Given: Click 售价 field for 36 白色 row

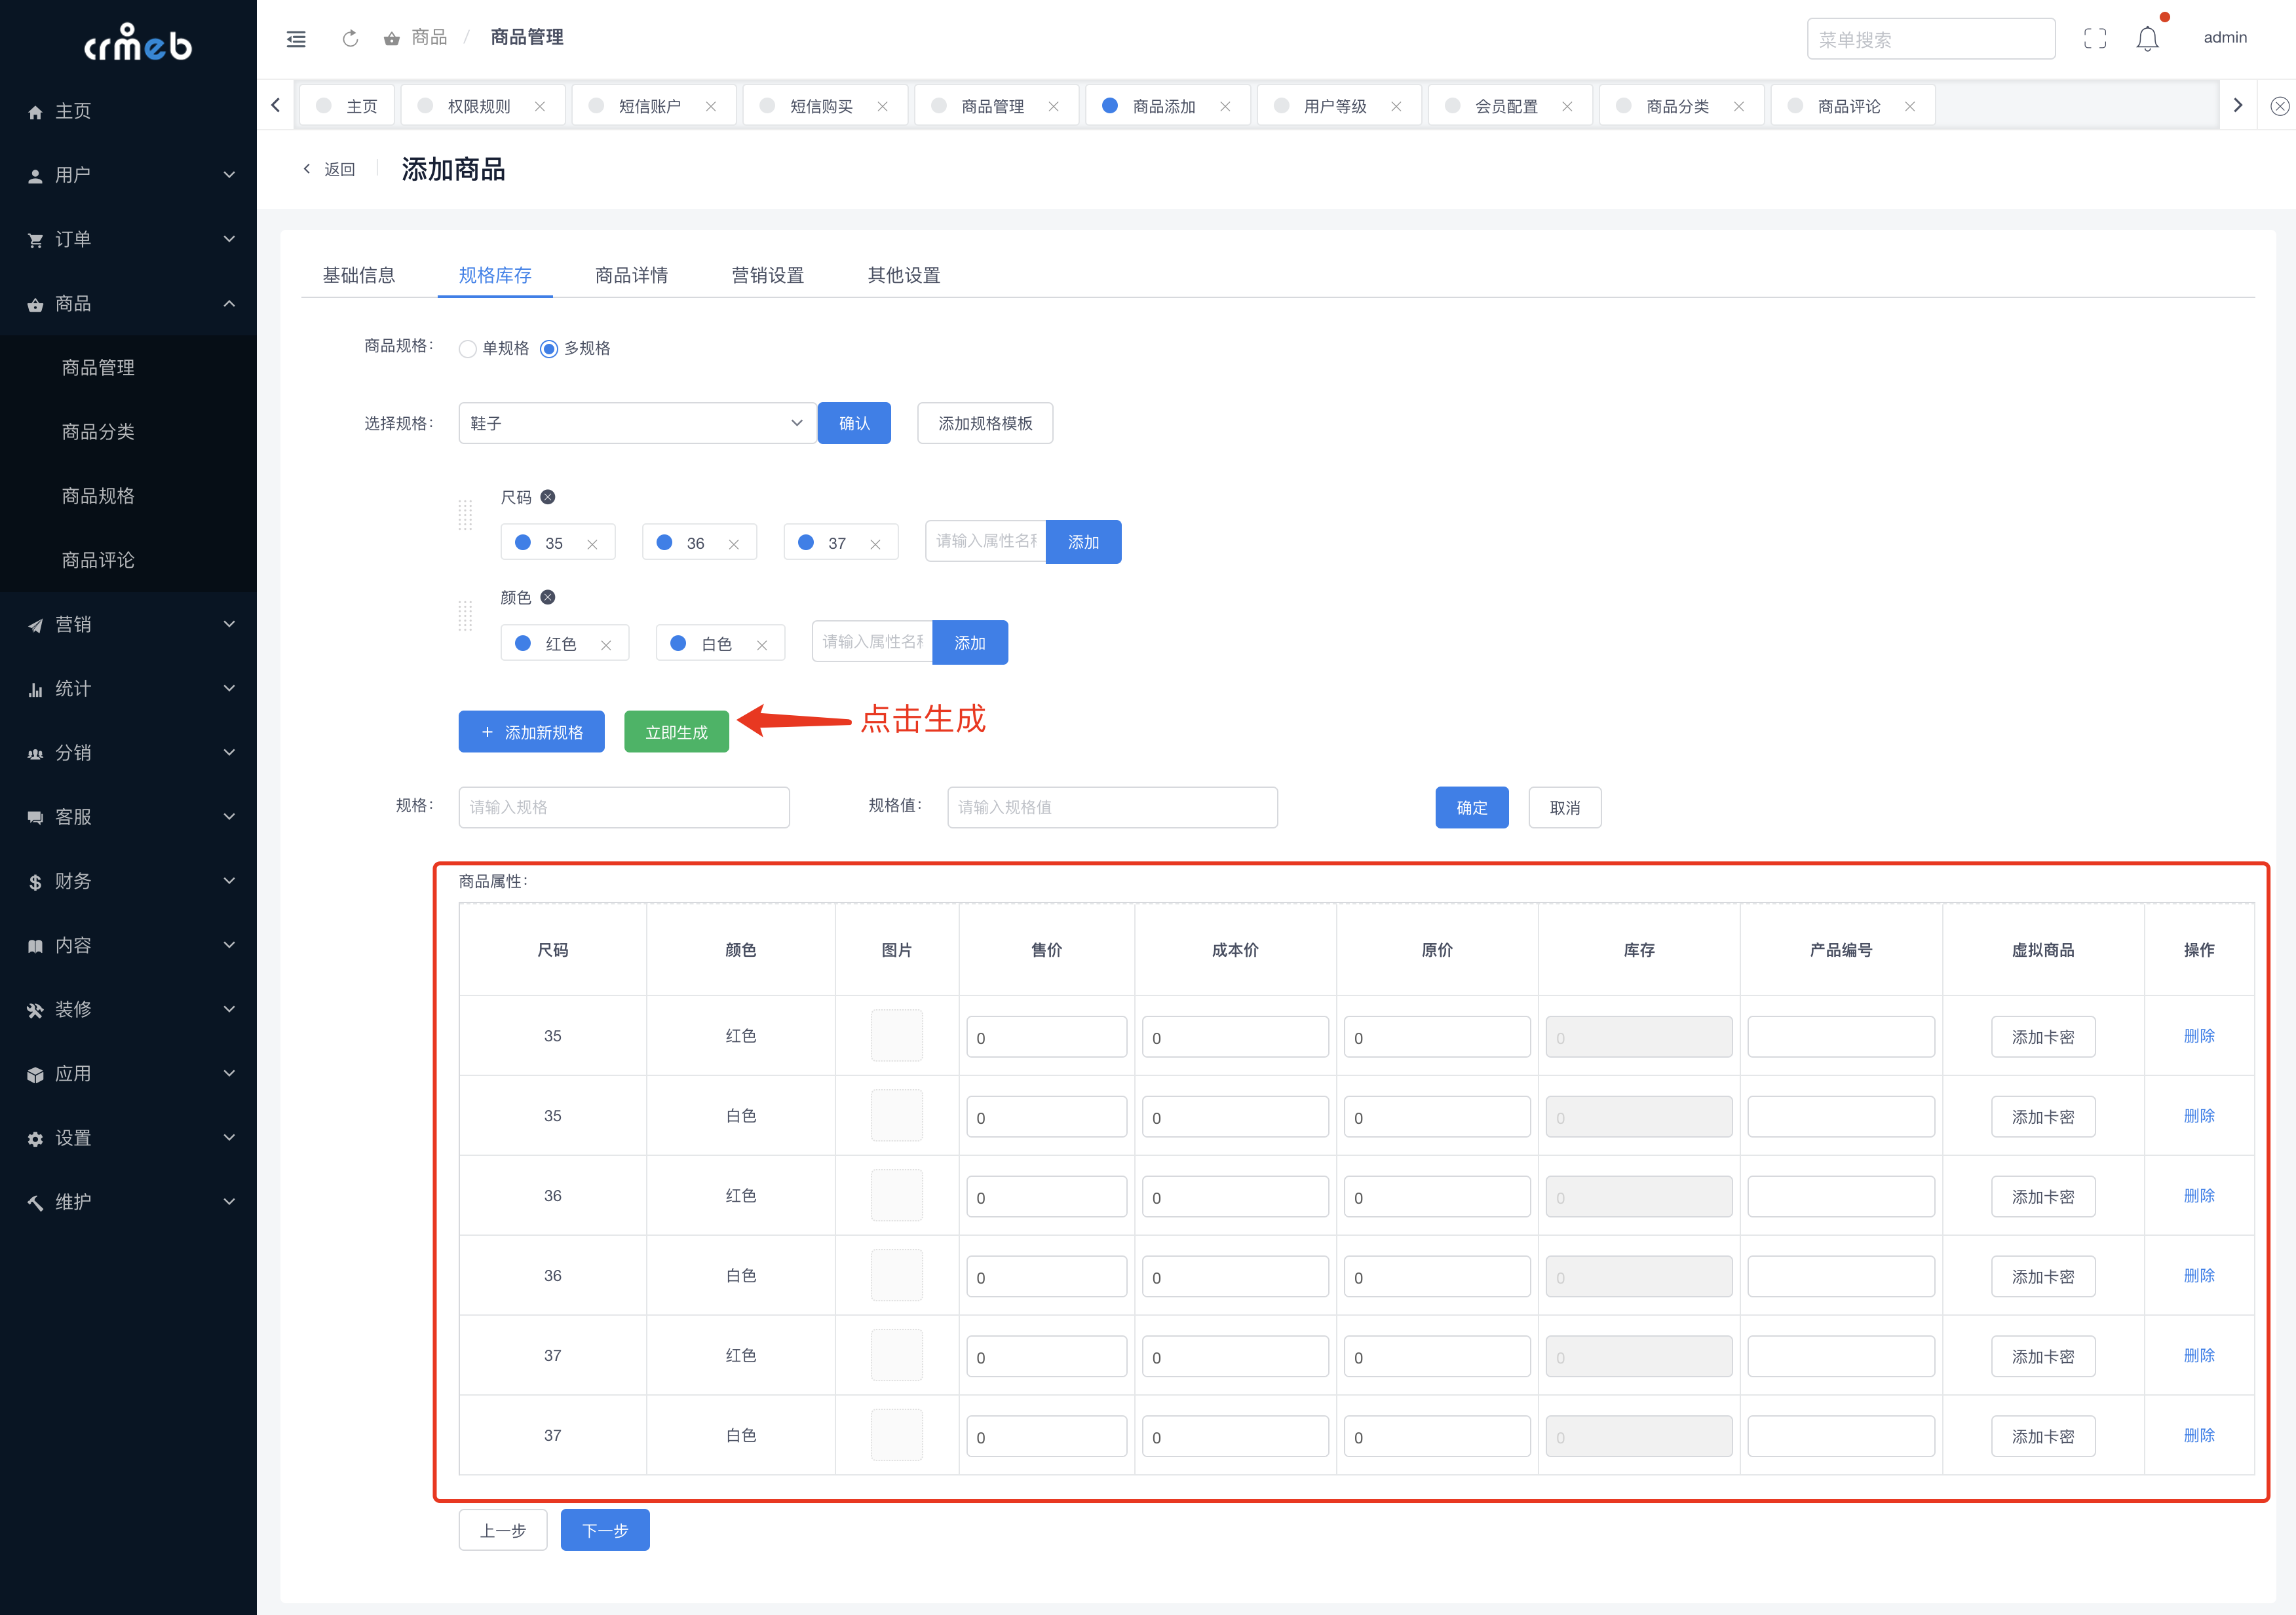Looking at the screenshot, I should 1047,1276.
